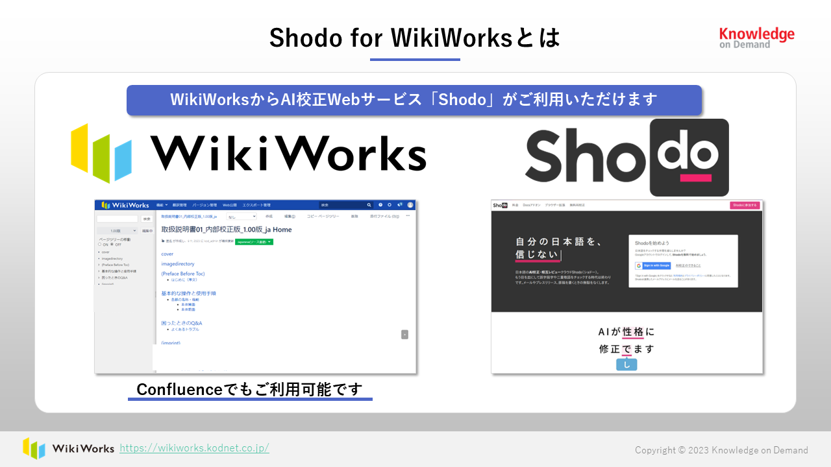831x467 pixels.
Task: Click the Shodo logo in the website header
Action: click(x=500, y=206)
